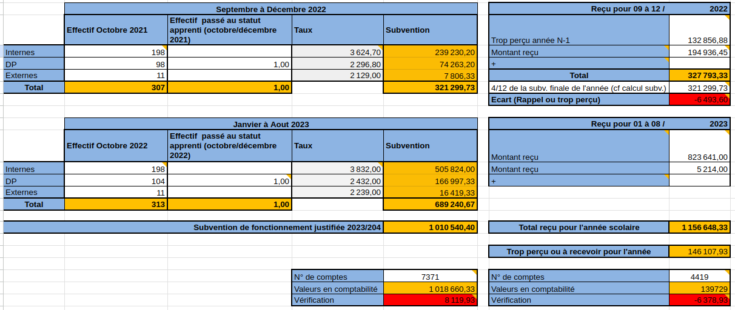Select the 'Septembre à Décembre 2022' header cell
Screen dimensions: 735x310
pyautogui.click(x=270, y=9)
